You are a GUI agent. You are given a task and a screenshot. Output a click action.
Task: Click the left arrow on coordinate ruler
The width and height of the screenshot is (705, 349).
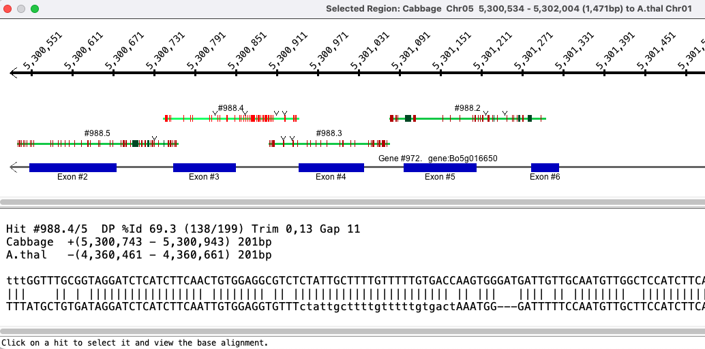click(x=14, y=73)
